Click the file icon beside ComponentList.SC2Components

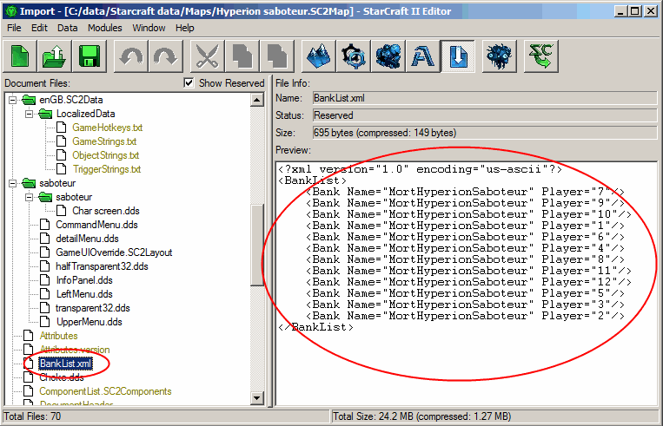pyautogui.click(x=29, y=391)
